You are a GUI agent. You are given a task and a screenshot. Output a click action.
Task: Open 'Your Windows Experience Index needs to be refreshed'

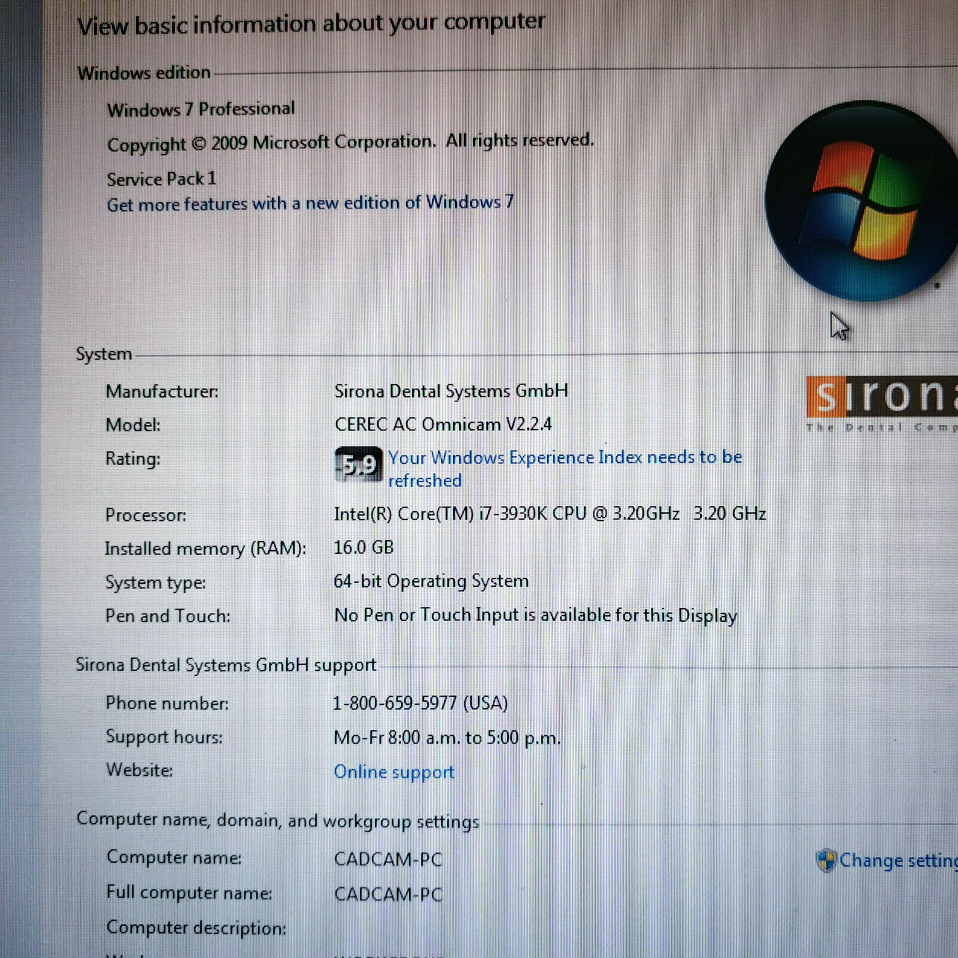tap(565, 469)
